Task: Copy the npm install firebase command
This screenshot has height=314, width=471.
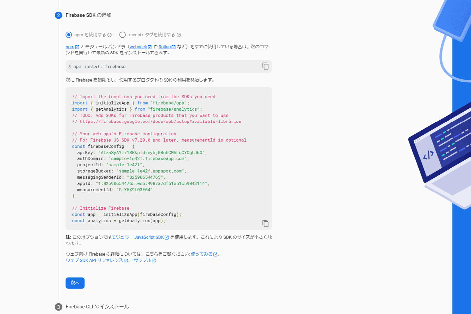Action: tap(265, 66)
